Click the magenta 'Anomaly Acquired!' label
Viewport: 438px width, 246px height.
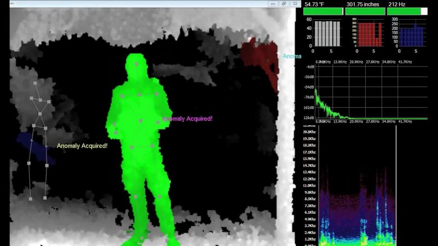pyautogui.click(x=187, y=119)
